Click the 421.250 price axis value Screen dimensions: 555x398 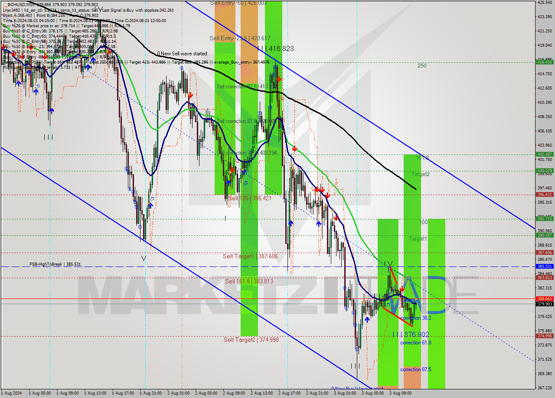pos(545,31)
